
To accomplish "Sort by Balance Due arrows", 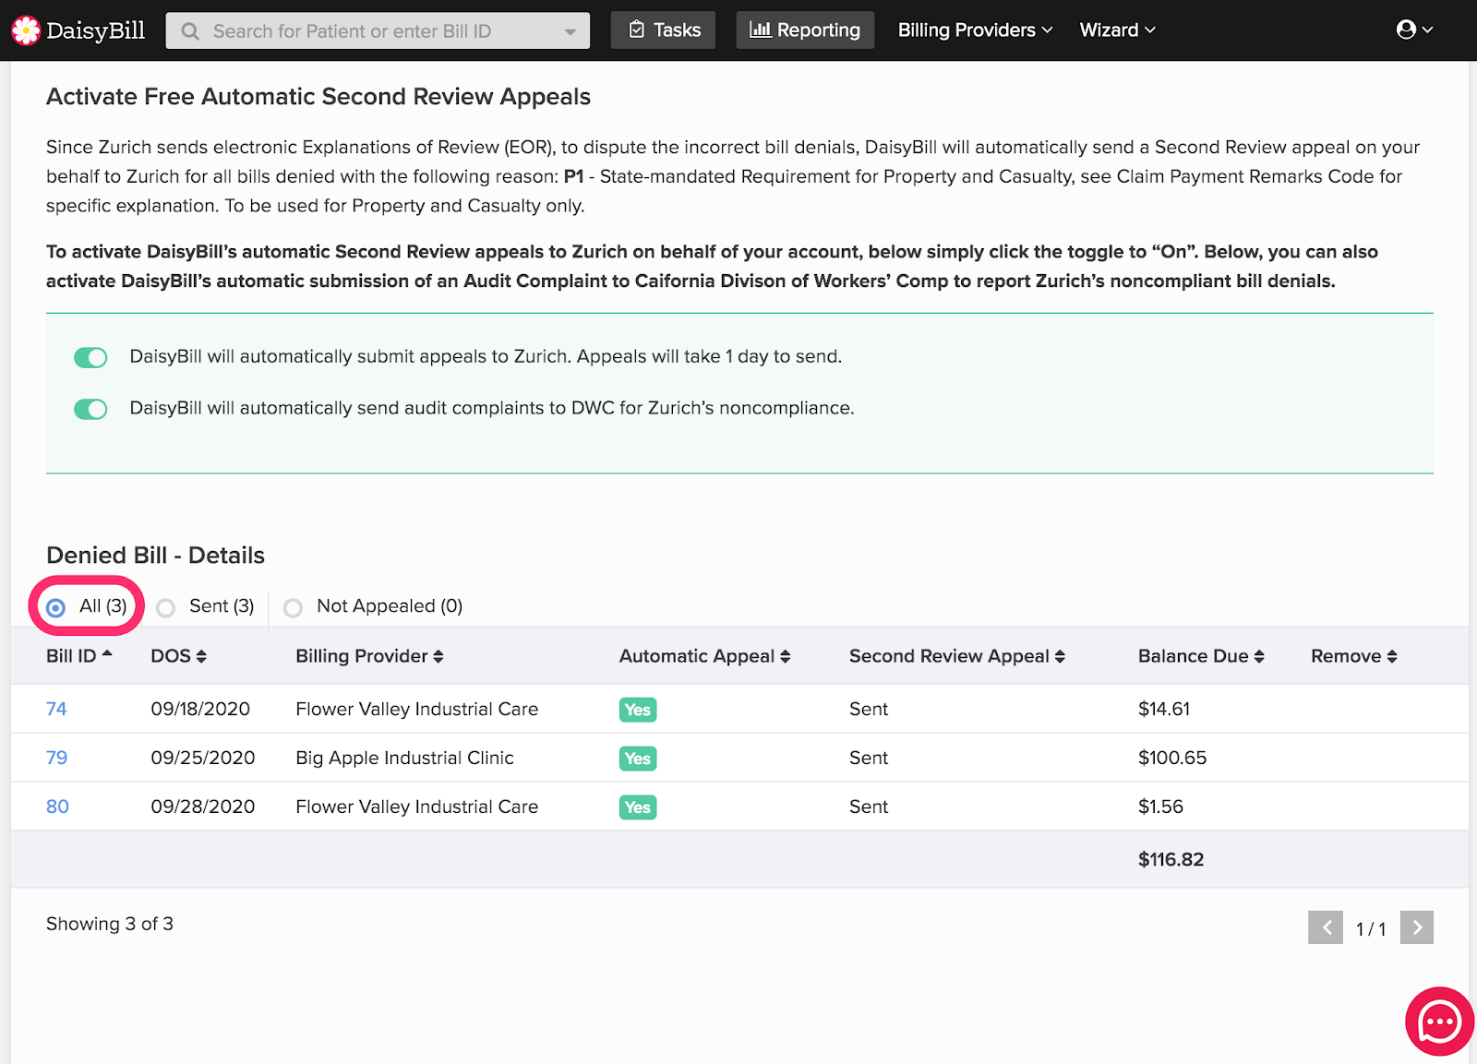I will coord(1259,656).
